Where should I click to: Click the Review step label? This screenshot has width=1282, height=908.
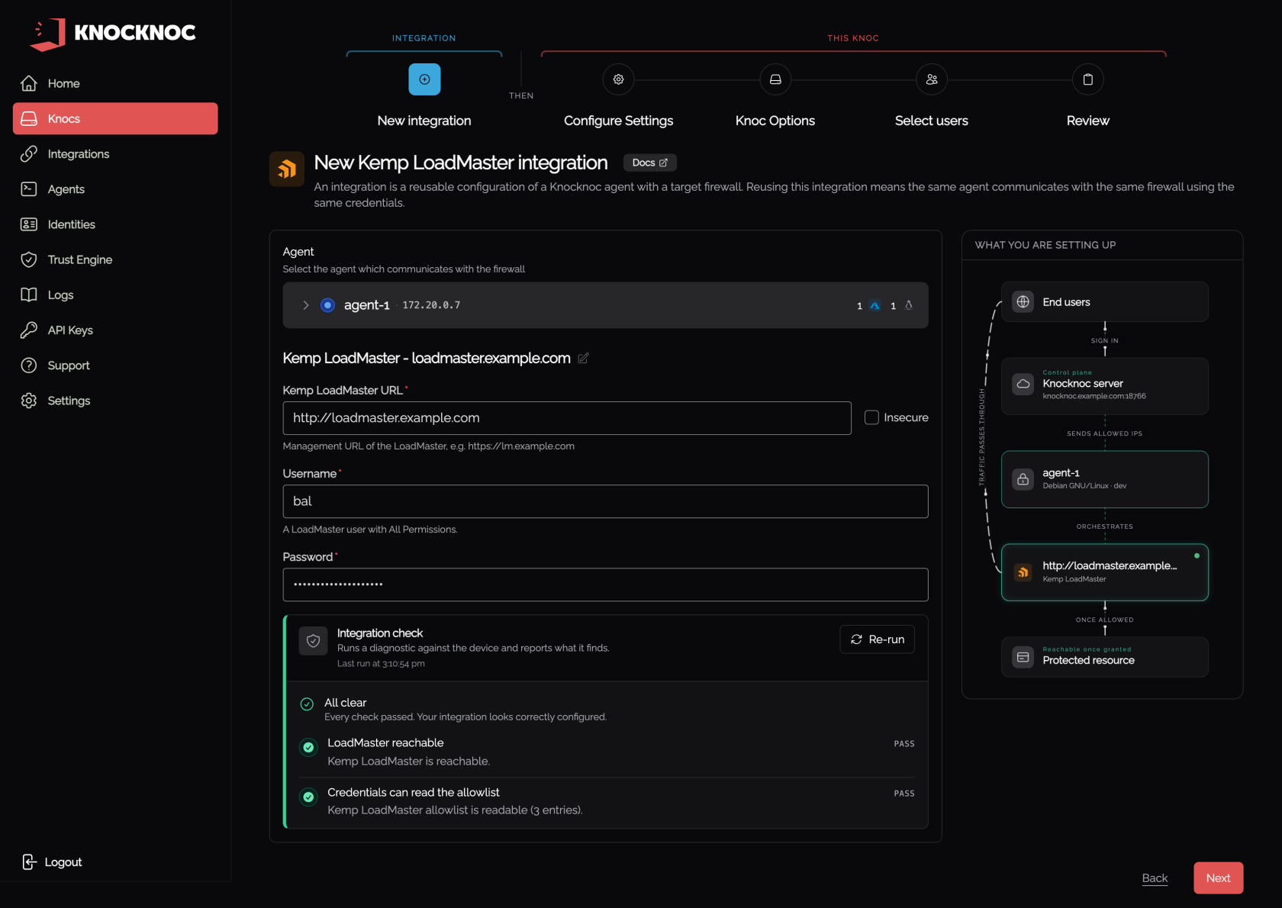[1088, 121]
